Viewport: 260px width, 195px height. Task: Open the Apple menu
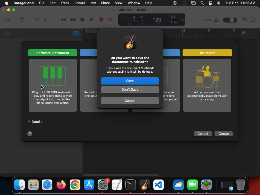click(7, 3)
